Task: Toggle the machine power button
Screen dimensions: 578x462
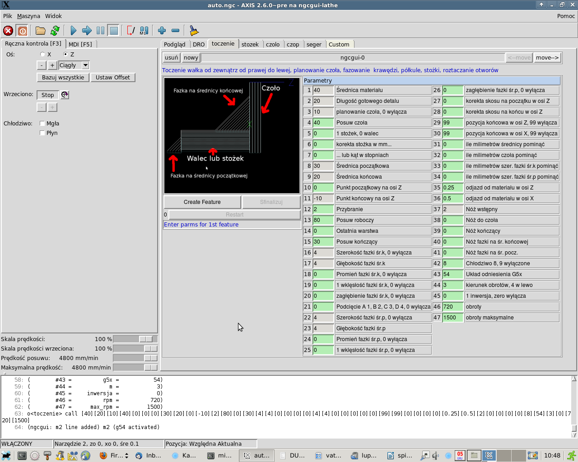Action: click(x=22, y=31)
